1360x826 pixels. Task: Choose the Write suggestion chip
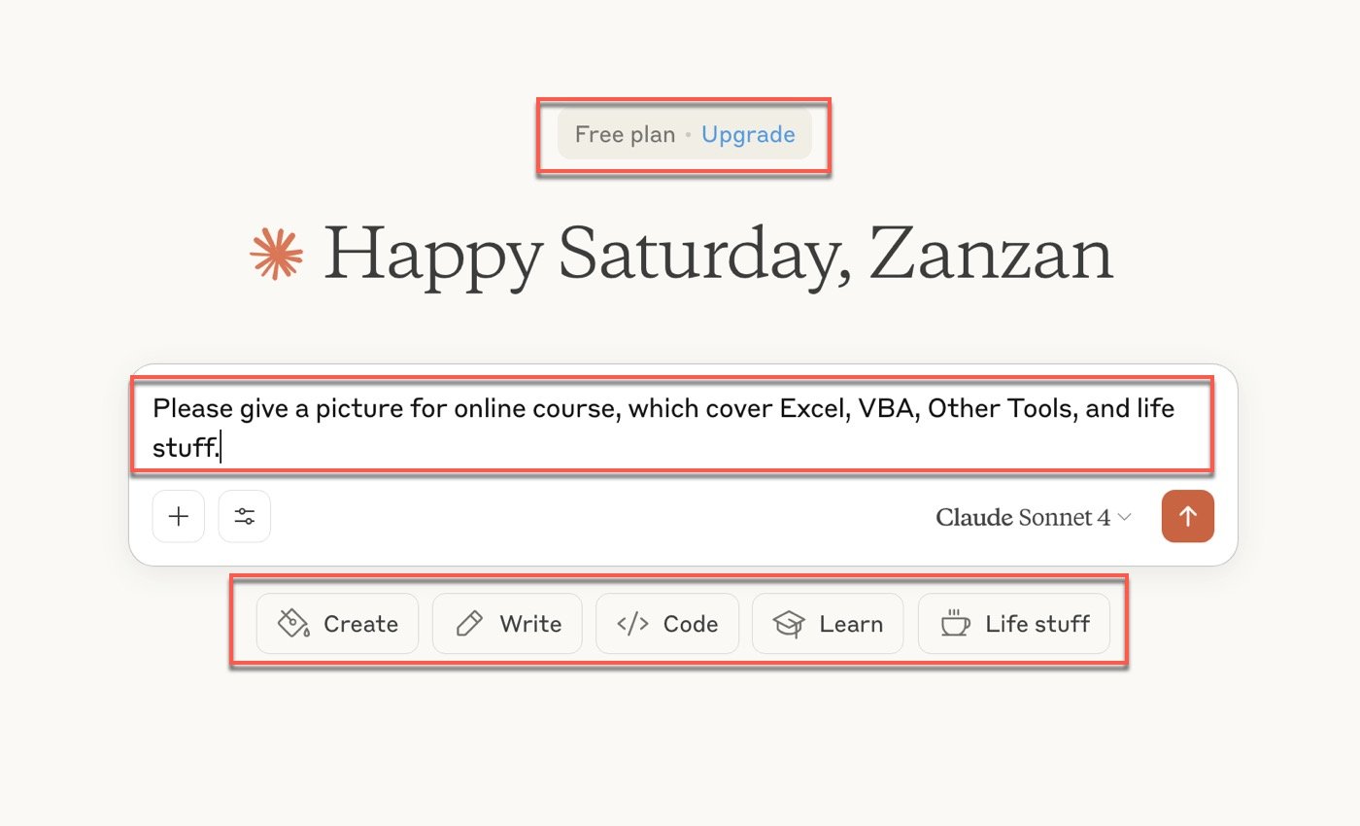(x=507, y=623)
